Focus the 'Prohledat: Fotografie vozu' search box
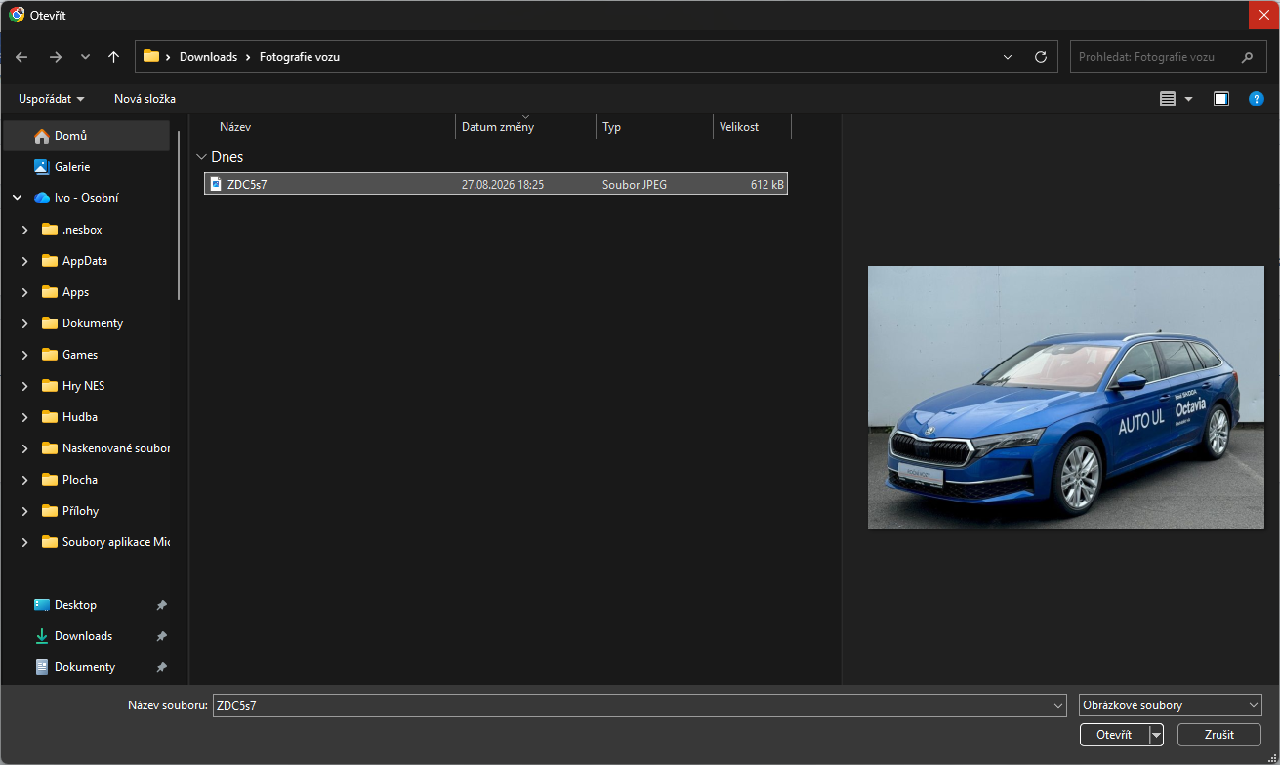 1168,57
